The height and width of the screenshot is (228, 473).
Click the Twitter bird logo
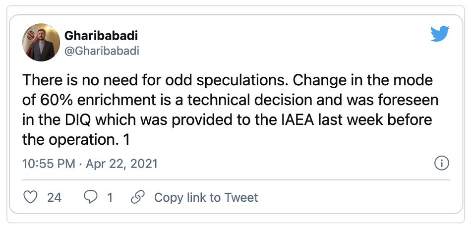pos(440,34)
